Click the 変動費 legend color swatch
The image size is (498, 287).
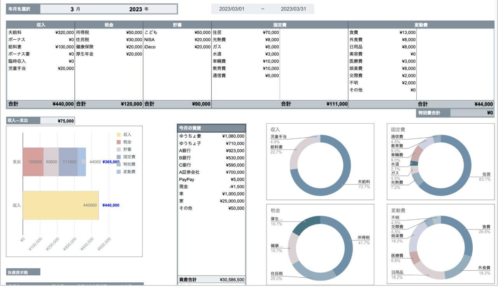[119, 171]
